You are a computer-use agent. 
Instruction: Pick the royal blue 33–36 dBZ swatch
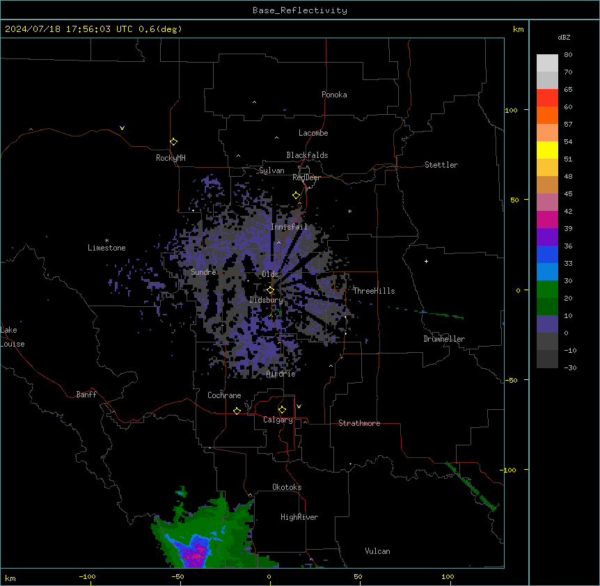(x=547, y=254)
